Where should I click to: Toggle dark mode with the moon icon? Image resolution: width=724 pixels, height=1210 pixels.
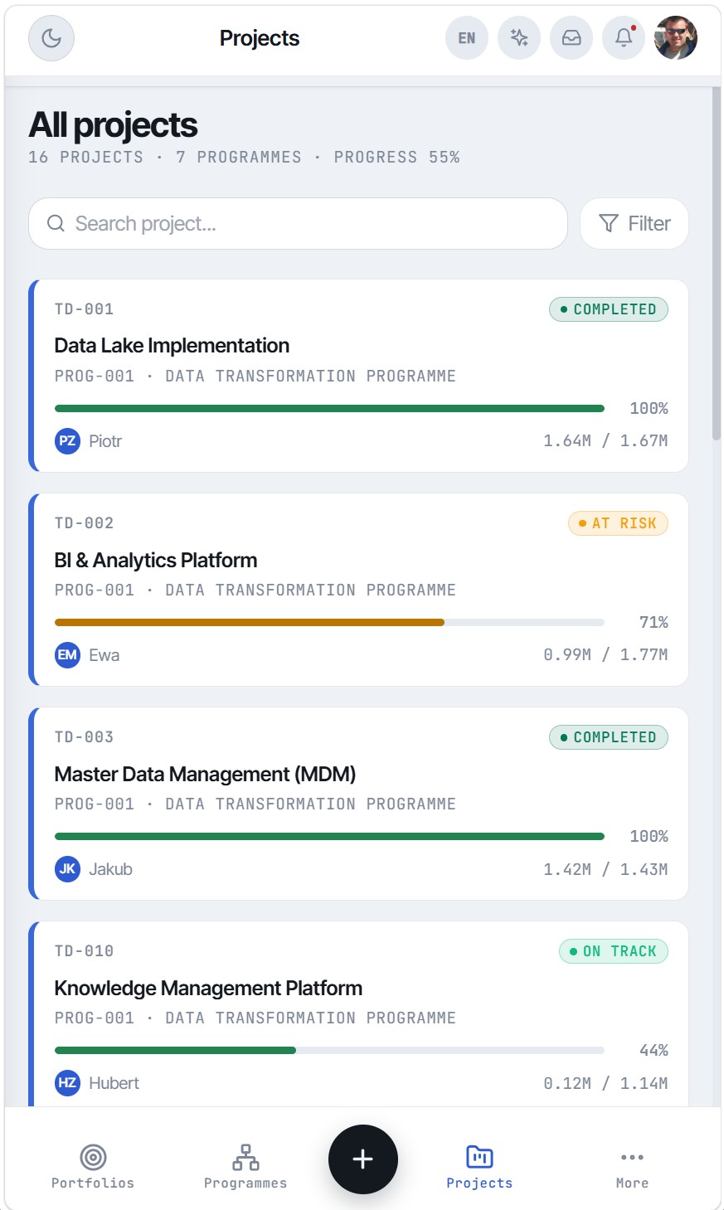(51, 38)
